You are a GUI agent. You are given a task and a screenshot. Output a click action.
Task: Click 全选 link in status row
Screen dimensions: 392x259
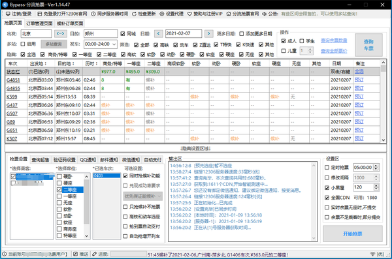click(x=359, y=72)
